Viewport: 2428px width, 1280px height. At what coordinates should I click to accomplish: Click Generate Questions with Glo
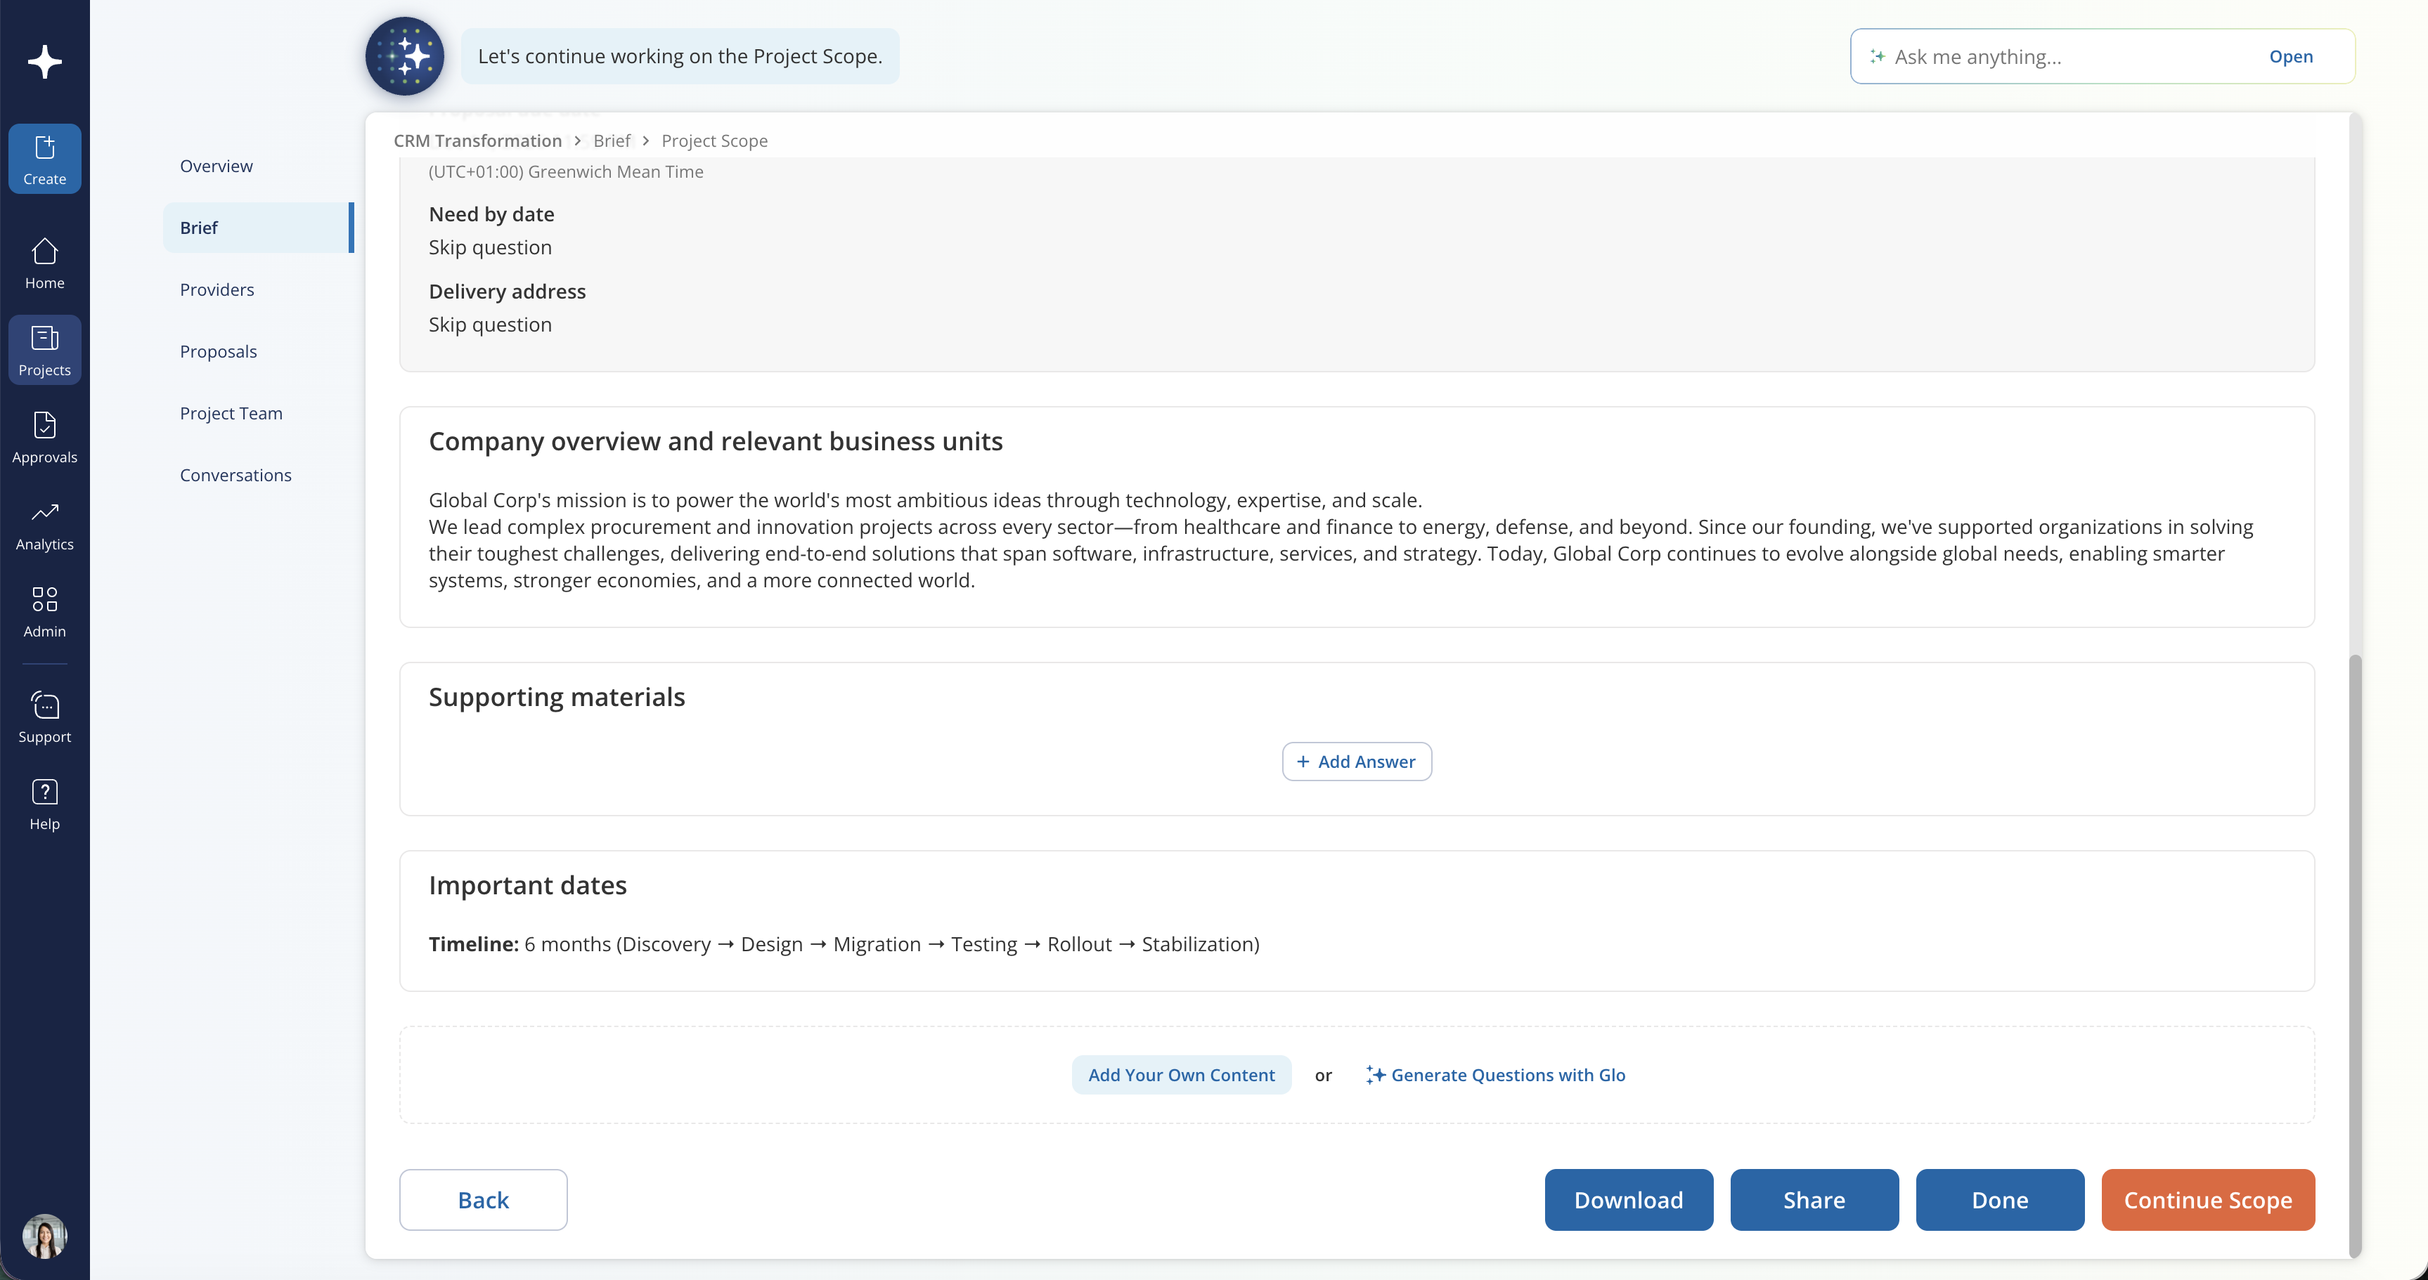[1496, 1075]
